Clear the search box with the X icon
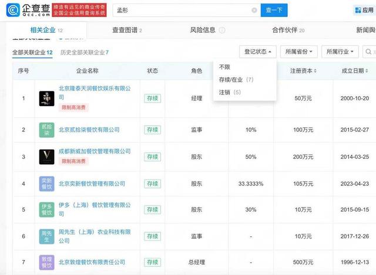Image resolution: width=376 pixels, height=275 pixels. coord(254,10)
